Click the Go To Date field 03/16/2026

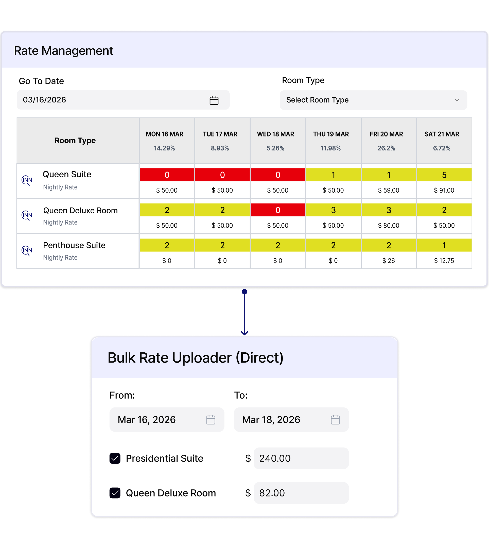[x=123, y=100]
